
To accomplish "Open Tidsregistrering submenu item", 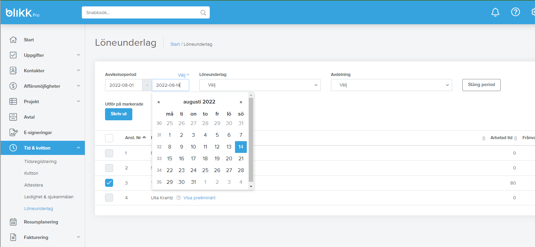I will (x=40, y=162).
